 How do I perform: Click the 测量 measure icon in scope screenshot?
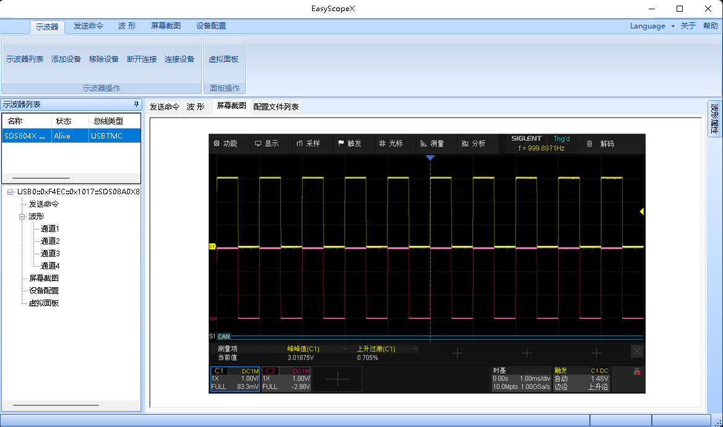(424, 144)
